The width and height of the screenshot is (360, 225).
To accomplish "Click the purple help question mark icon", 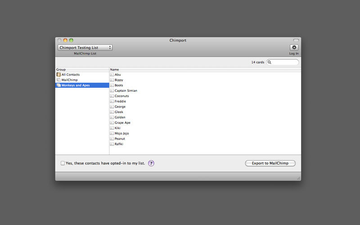I will [151, 163].
